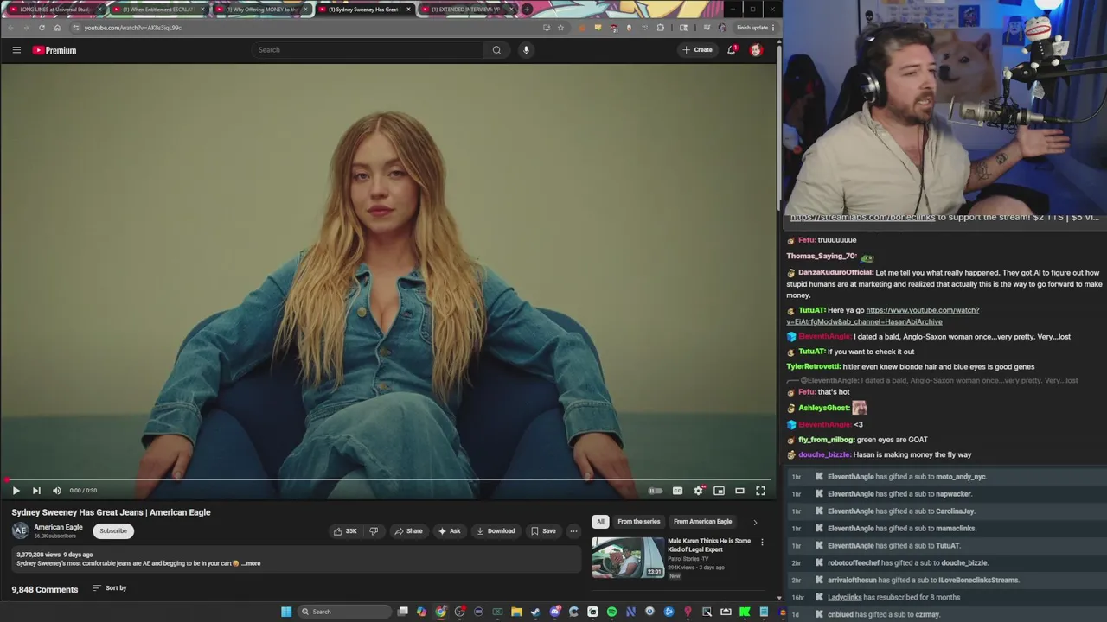Click the YouTube search magnifier button

[x=496, y=50]
